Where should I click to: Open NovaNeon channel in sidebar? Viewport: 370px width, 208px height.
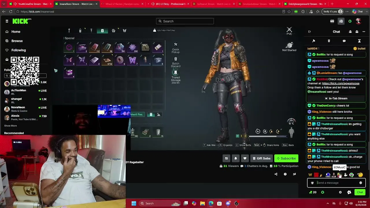coord(25,109)
